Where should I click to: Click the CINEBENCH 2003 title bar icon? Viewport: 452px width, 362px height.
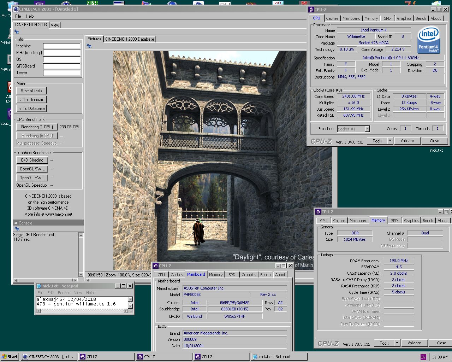click(16, 9)
